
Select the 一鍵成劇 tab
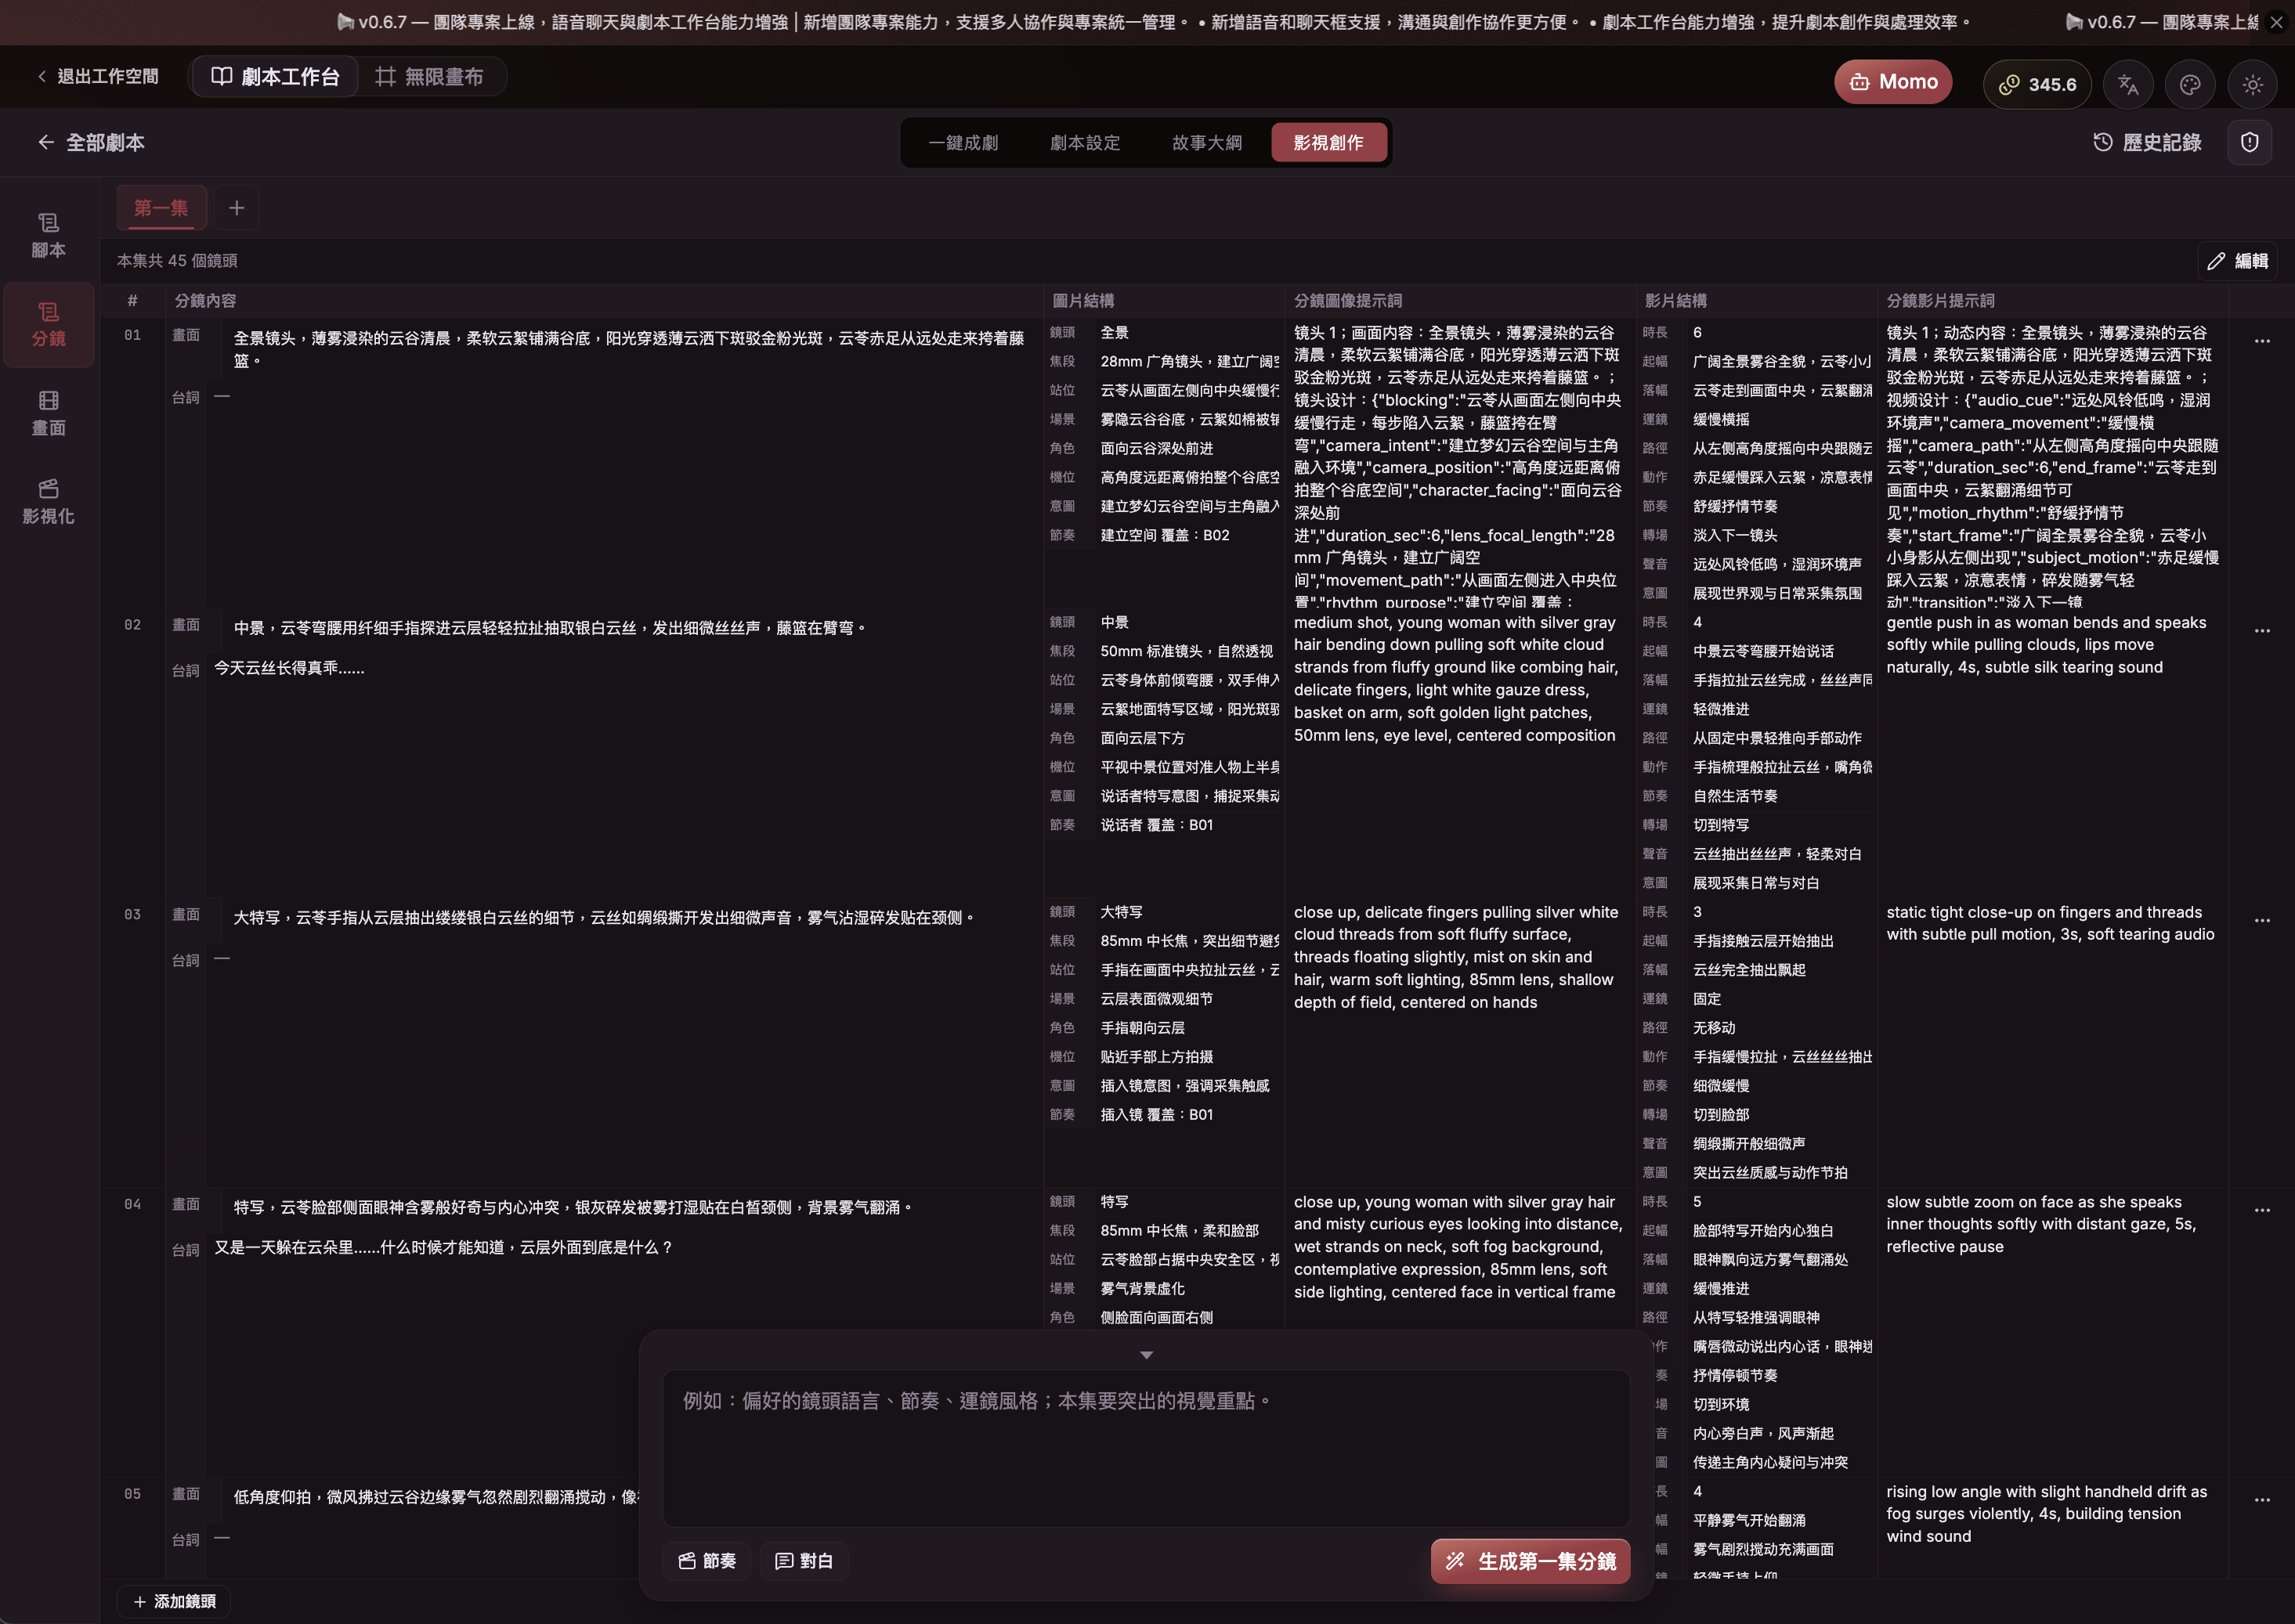click(963, 143)
